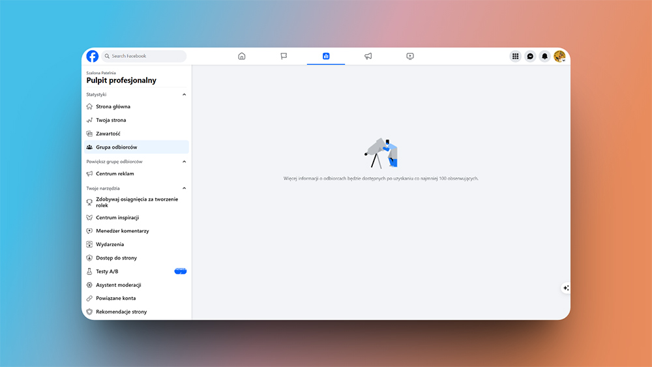Collapse the Powiększ grupę odbiorców section
Viewport: 652px width, 367px height.
click(184, 162)
